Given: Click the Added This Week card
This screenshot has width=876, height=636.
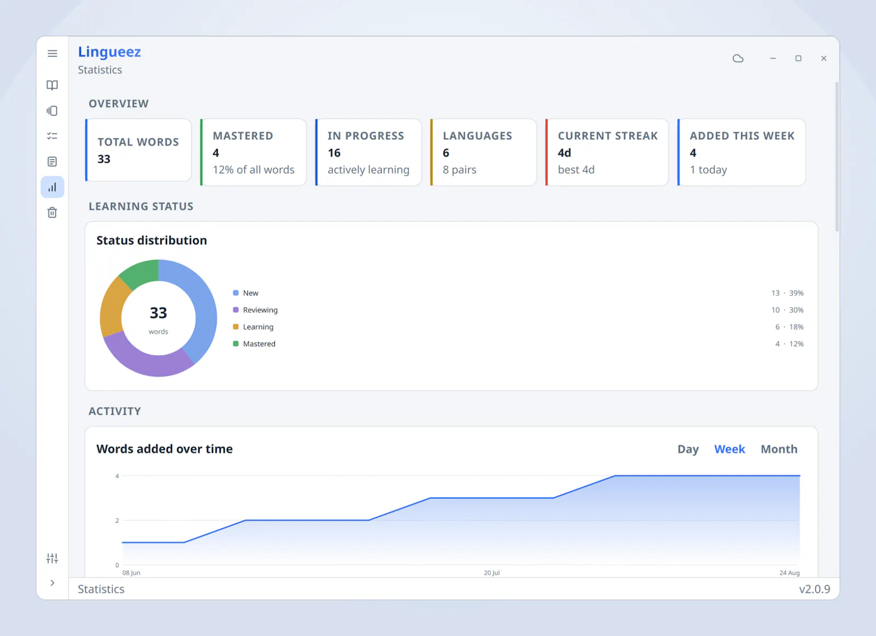Looking at the screenshot, I should tap(741, 152).
